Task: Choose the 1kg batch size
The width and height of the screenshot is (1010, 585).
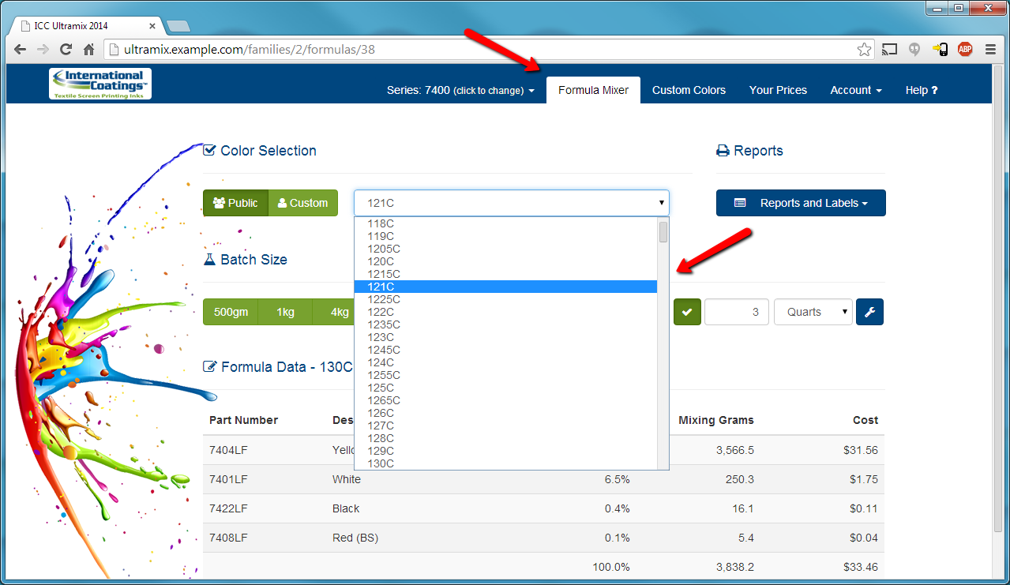Action: click(285, 312)
